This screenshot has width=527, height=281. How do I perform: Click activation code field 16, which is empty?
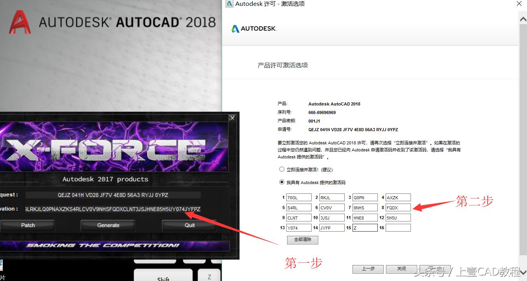pos(398,228)
